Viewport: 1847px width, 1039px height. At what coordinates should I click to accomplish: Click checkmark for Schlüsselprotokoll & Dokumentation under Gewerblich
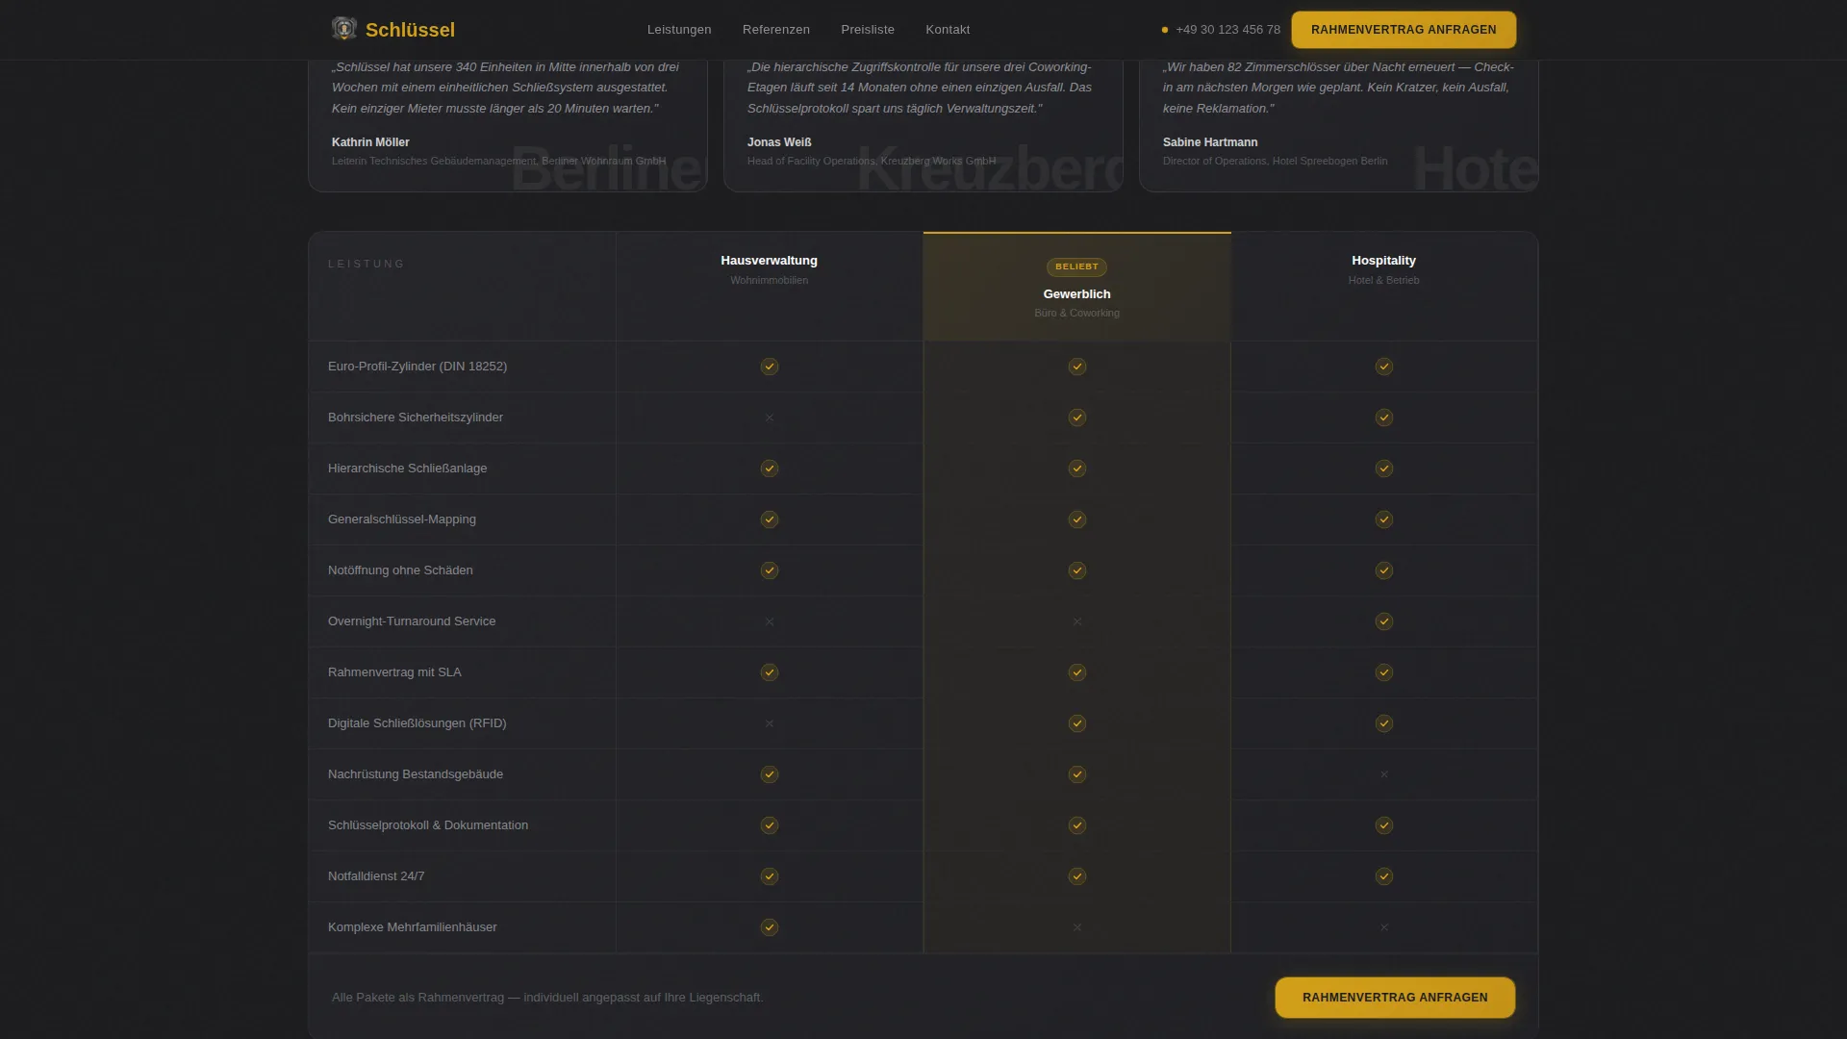[x=1077, y=825]
